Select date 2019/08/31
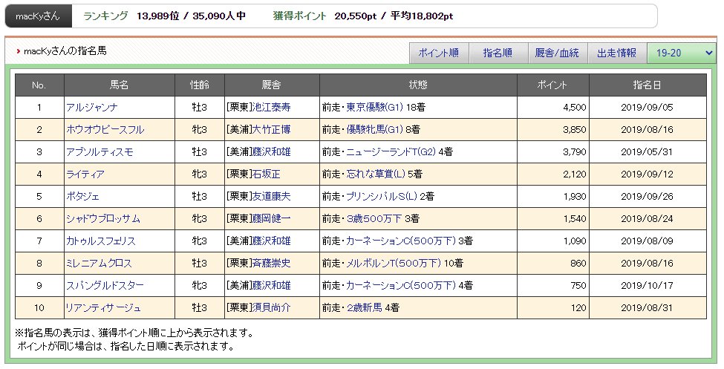724x369 pixels. tap(647, 307)
